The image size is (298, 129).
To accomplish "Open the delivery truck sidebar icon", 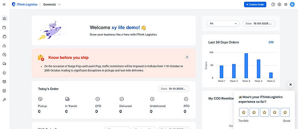I will (4, 64).
